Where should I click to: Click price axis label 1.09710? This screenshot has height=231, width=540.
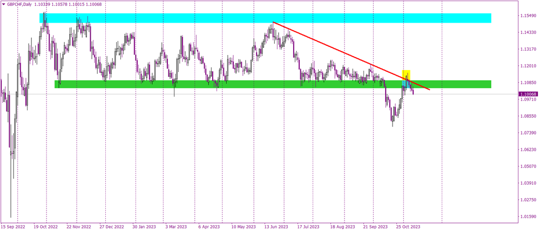[528, 99]
